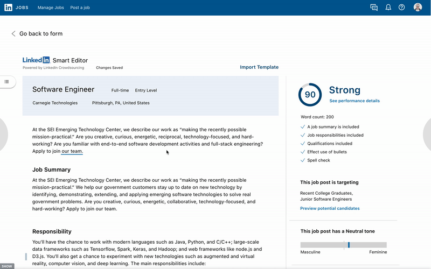Click 'This job post has a Neutral tone'
The width and height of the screenshot is (431, 269).
tap(338, 231)
